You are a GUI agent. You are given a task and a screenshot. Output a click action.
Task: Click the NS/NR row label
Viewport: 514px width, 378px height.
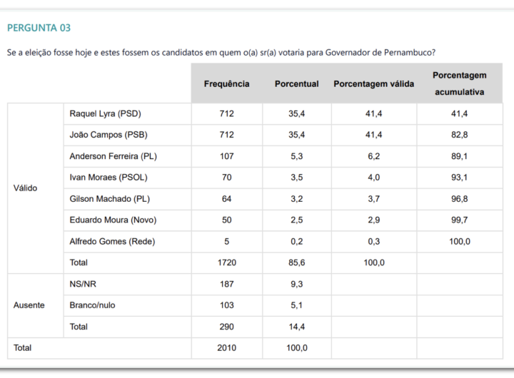coord(82,284)
